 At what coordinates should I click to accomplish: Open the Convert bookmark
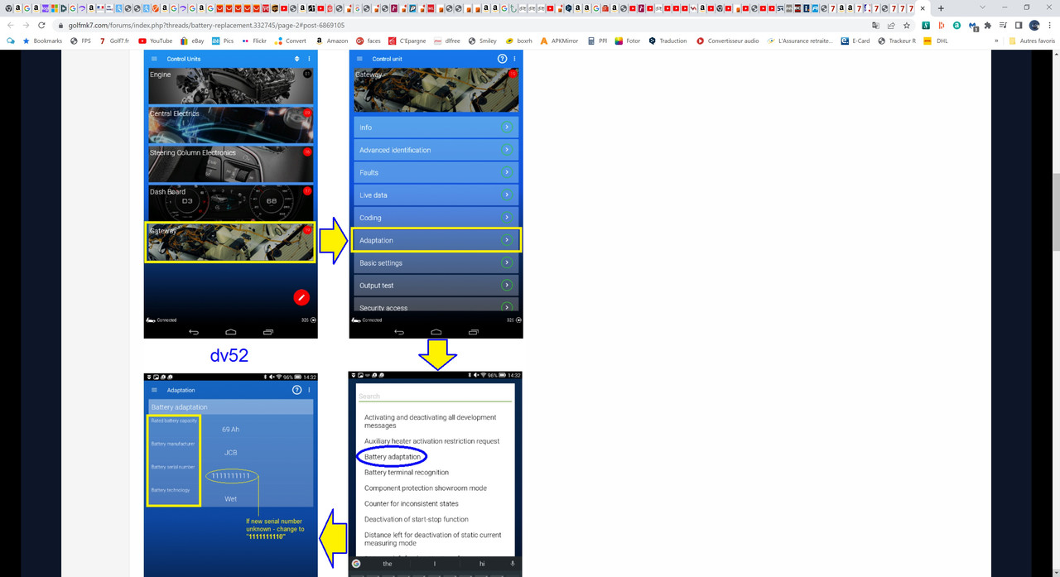coord(291,41)
